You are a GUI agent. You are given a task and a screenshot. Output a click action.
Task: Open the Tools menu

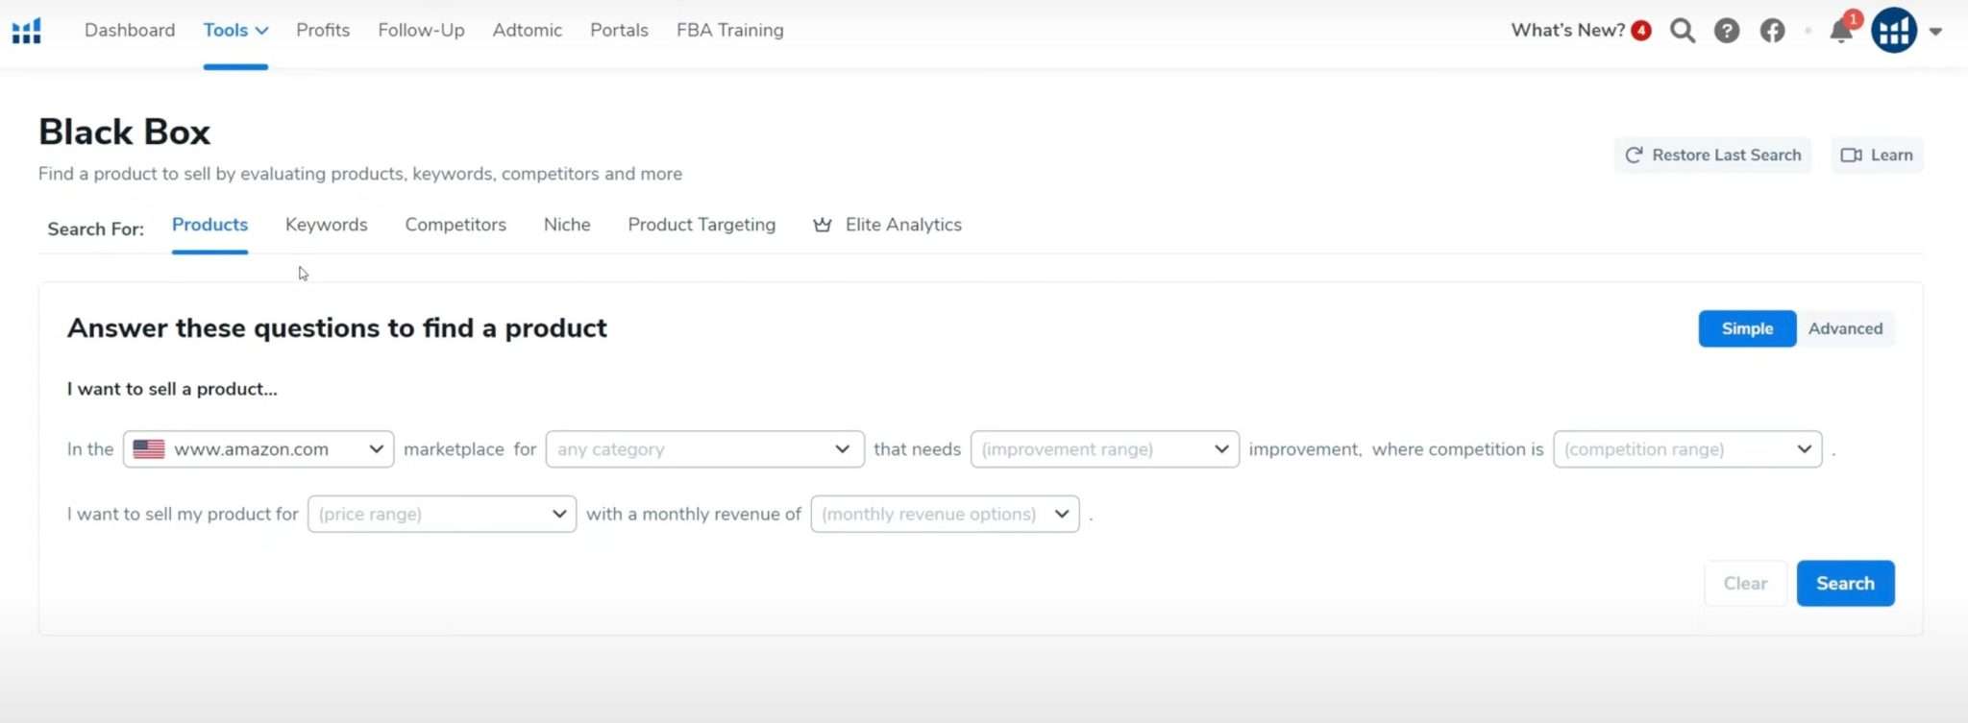point(235,31)
